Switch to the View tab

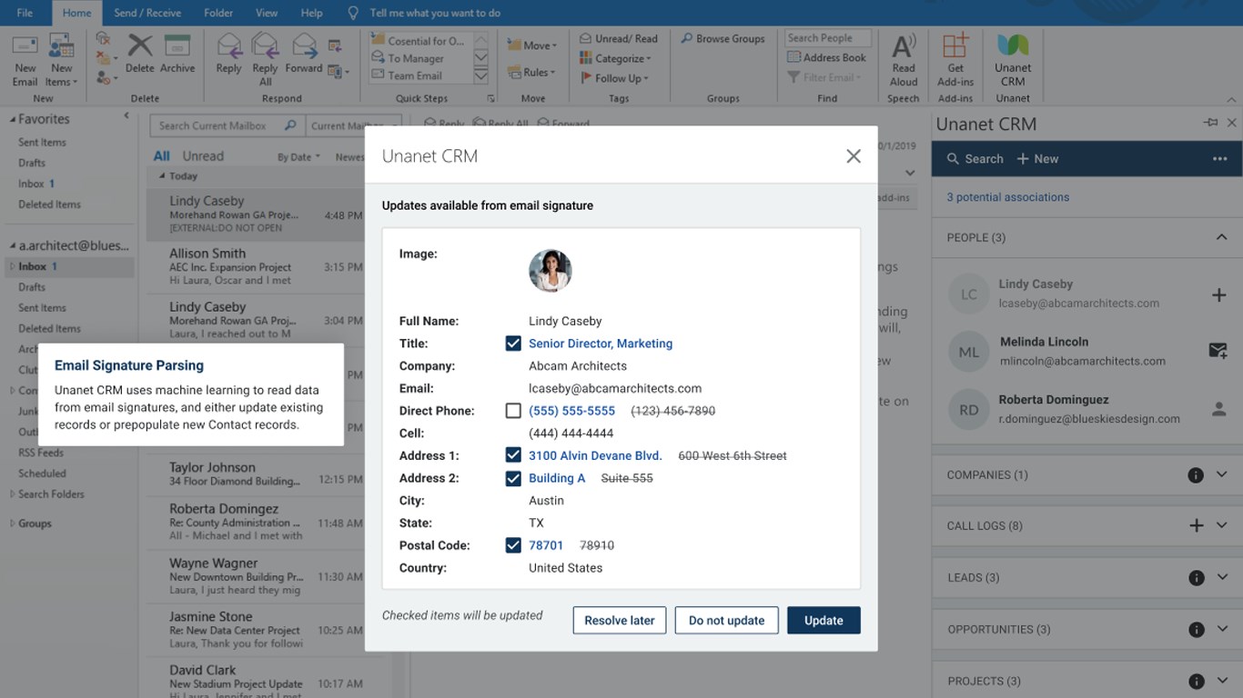point(267,13)
